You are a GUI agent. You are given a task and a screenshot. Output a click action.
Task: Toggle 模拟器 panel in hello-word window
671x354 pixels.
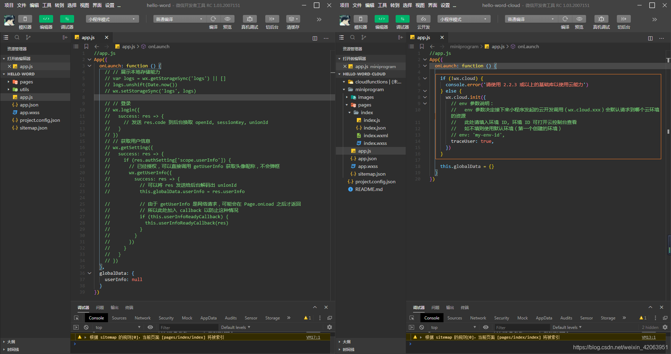25,19
